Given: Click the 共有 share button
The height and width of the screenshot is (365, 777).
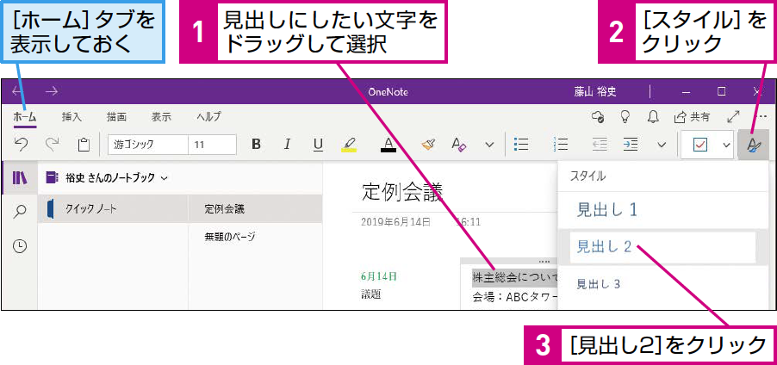Looking at the screenshot, I should (x=692, y=117).
